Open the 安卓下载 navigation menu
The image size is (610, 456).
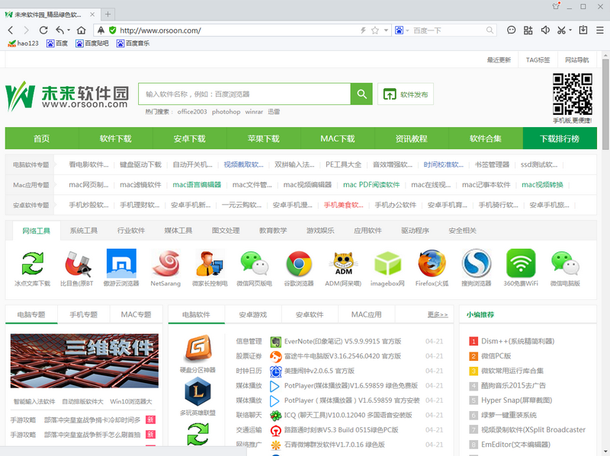[x=189, y=139]
